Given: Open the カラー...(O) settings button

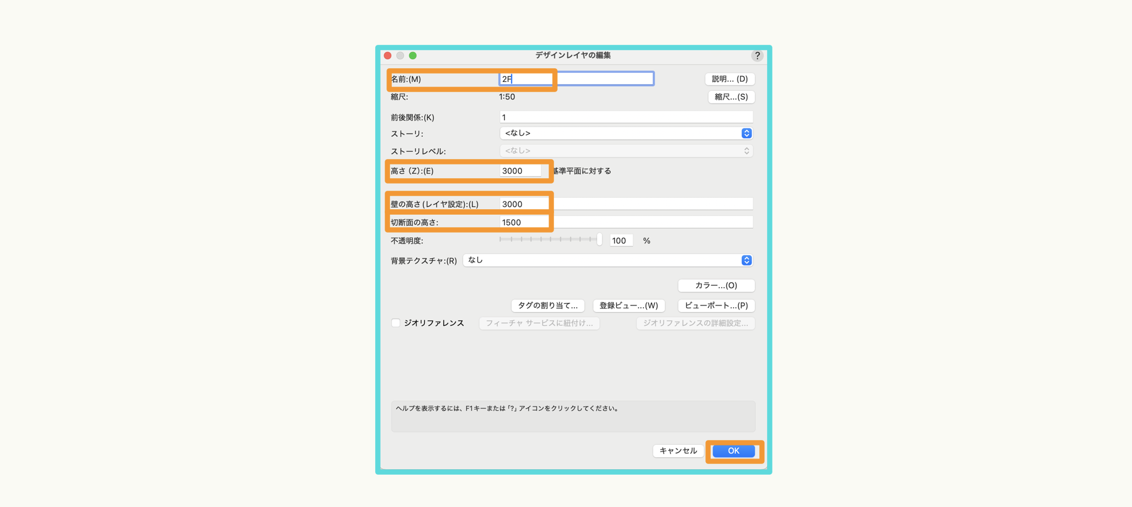Looking at the screenshot, I should pyautogui.click(x=716, y=285).
